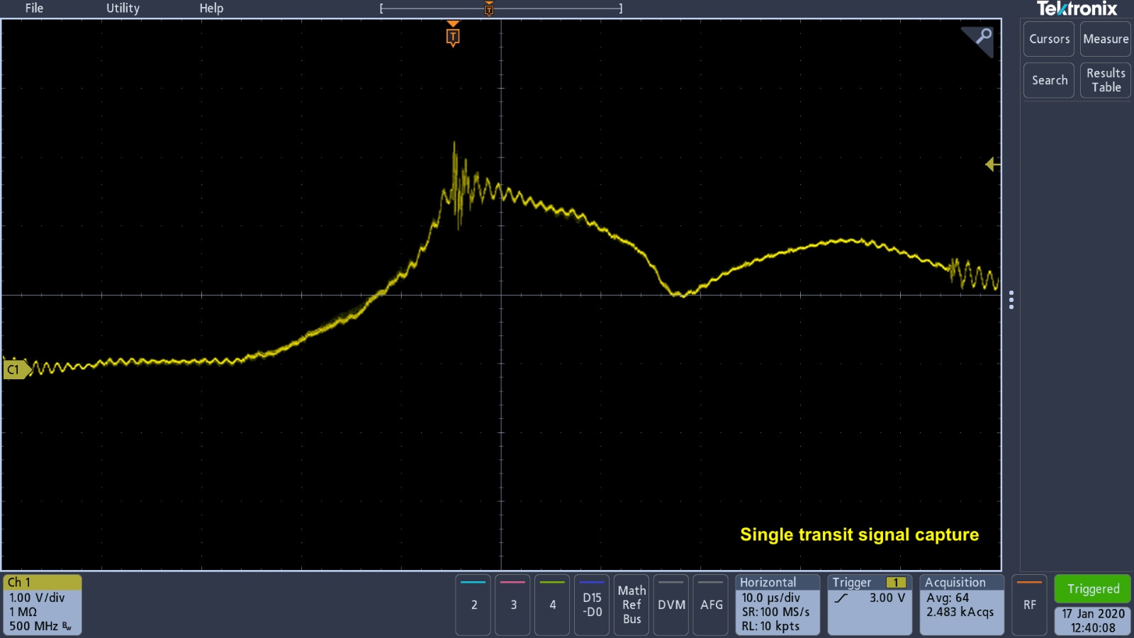Toggle the DVM voltmeter
1134x638 pixels.
click(x=671, y=605)
